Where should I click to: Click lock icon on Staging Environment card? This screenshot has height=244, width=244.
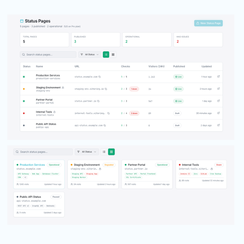(100, 169)
